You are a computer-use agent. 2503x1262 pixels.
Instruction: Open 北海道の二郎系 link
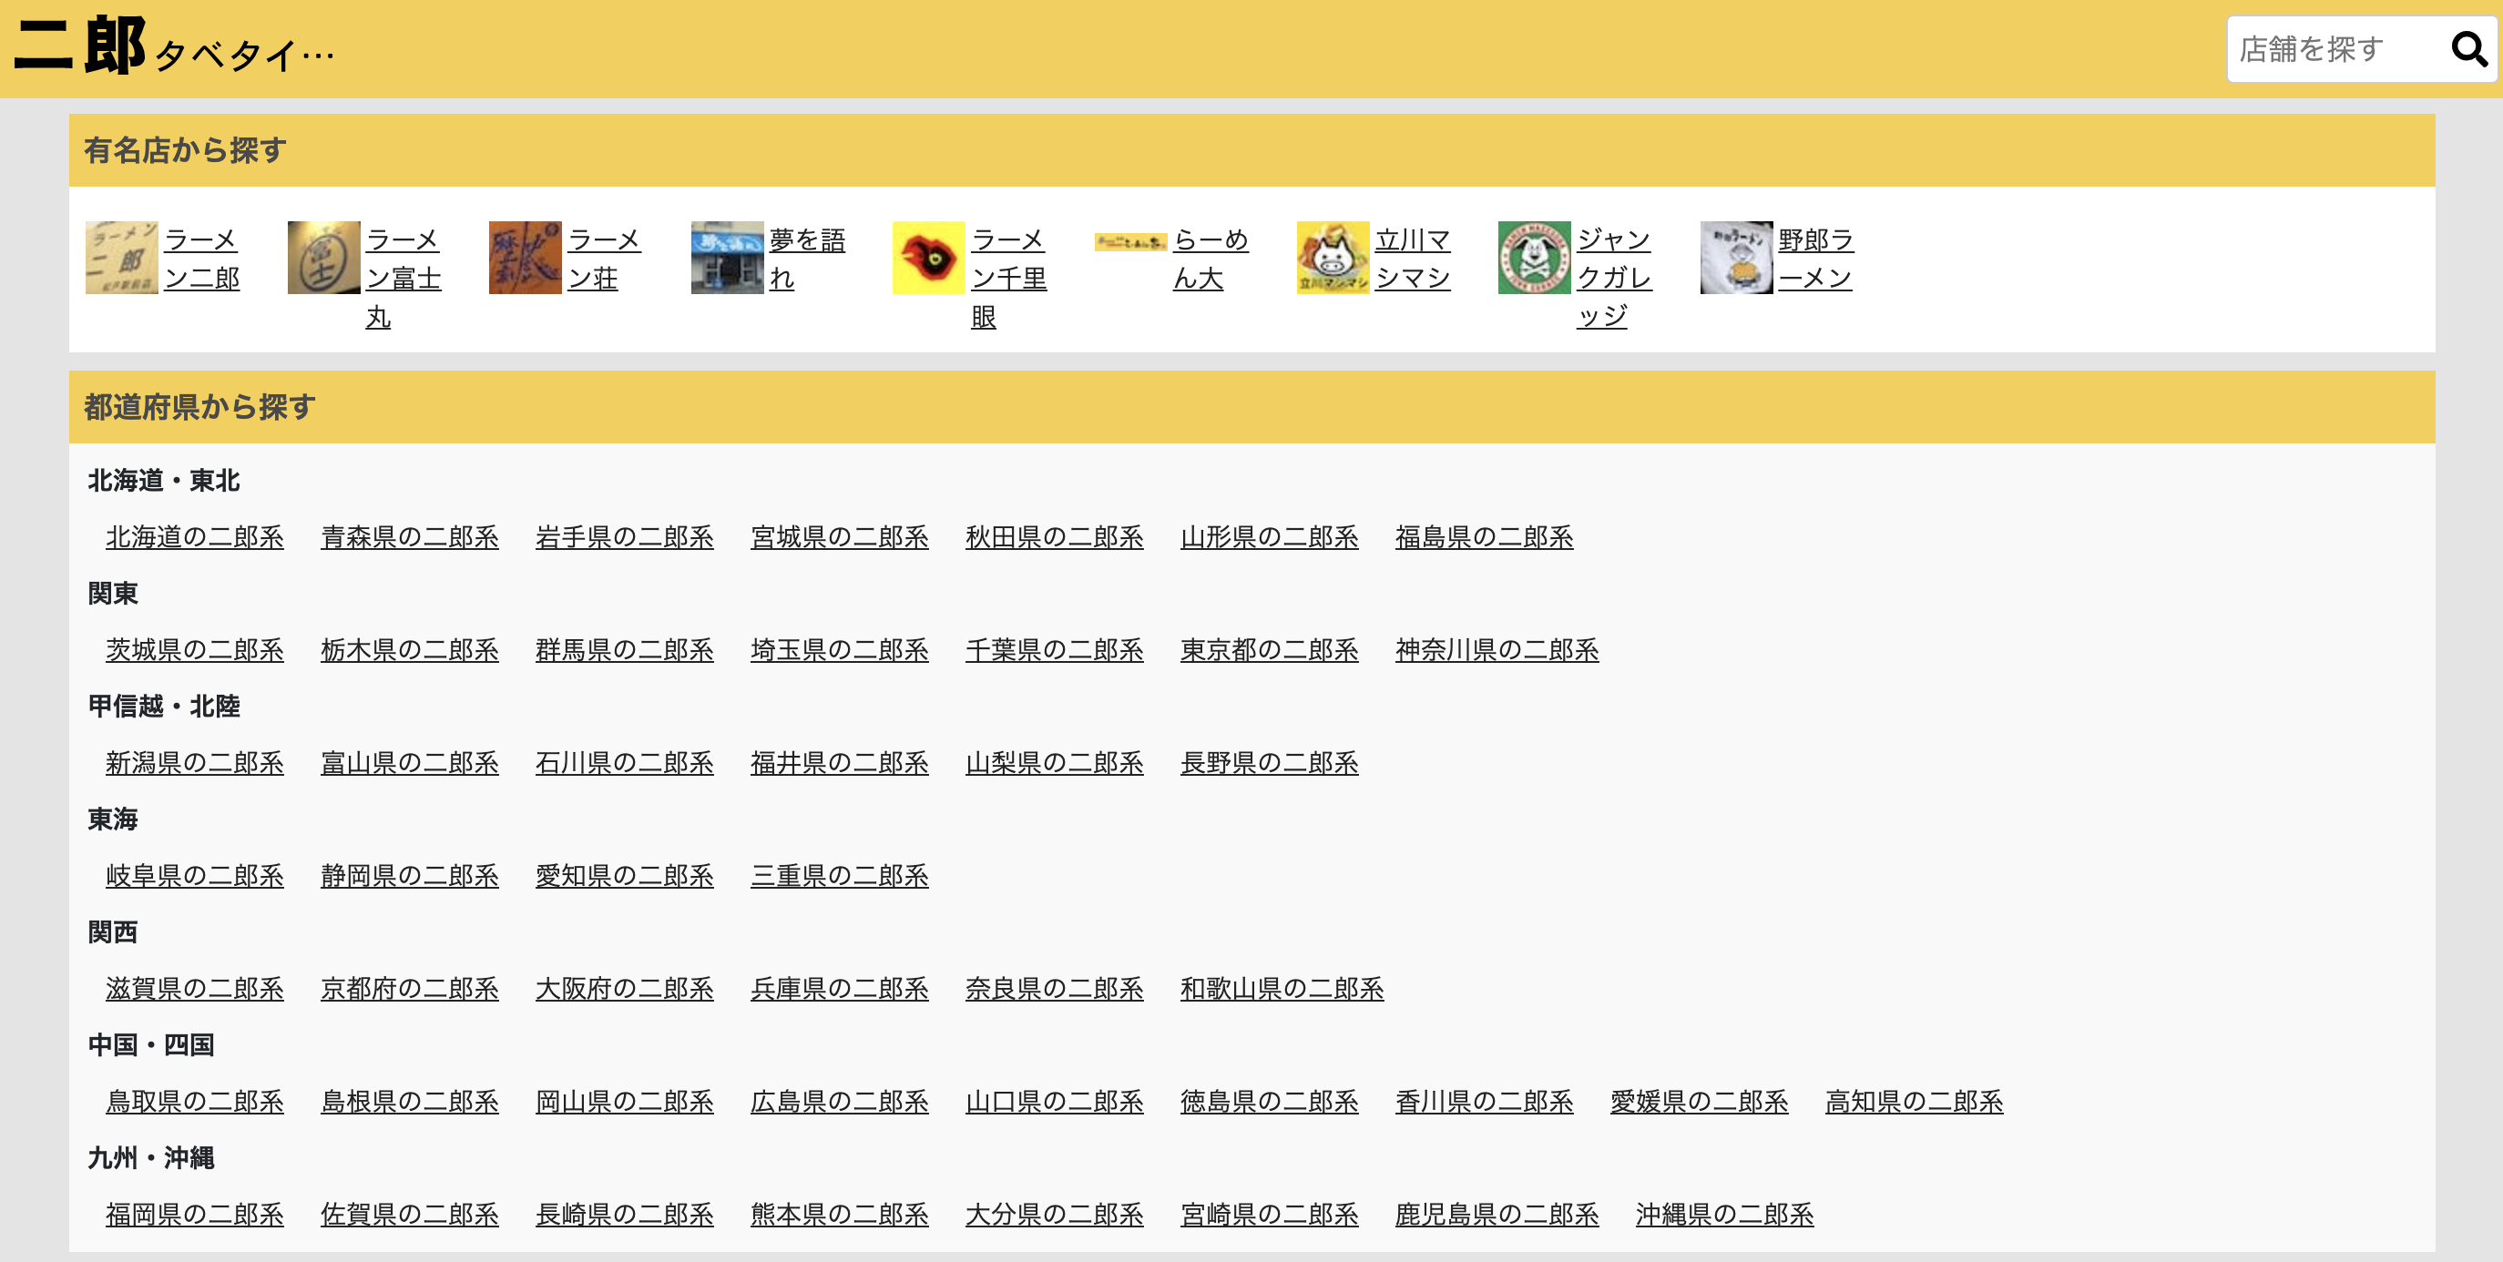tap(194, 537)
